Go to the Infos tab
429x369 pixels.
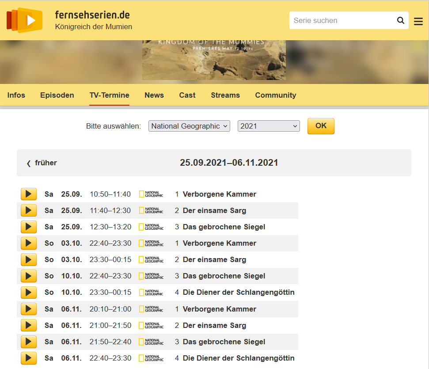(x=16, y=95)
